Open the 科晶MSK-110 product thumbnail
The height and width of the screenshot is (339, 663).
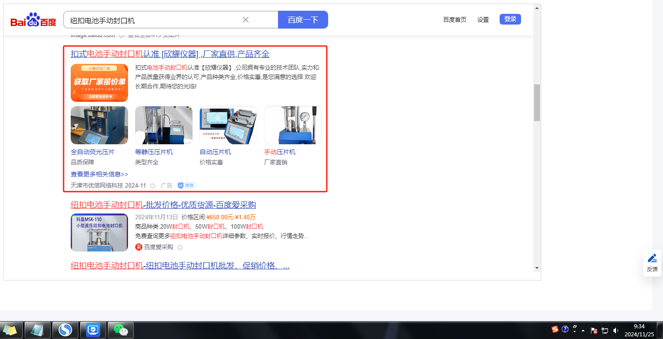tap(99, 233)
